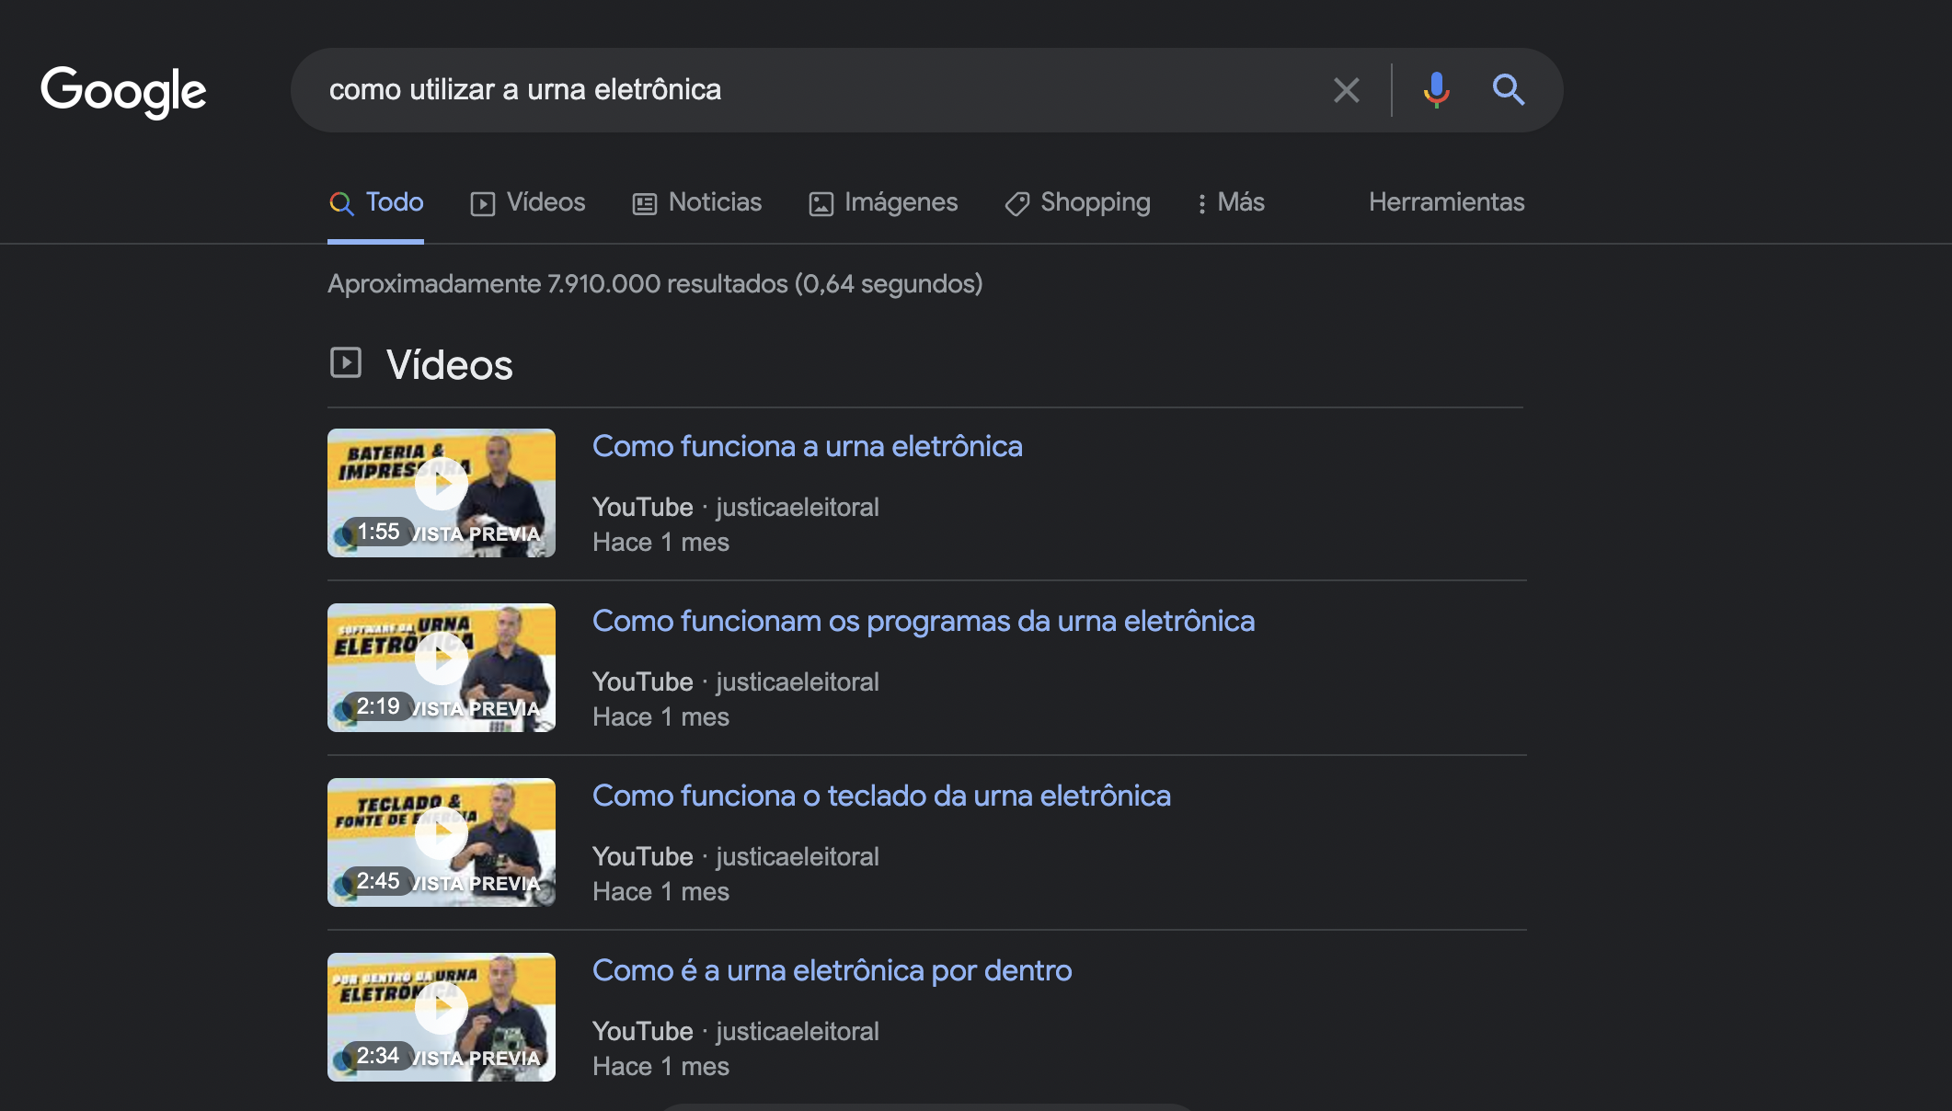Click 'Hace 1 mes' under the programas video
The height and width of the screenshot is (1111, 1952).
(660, 717)
